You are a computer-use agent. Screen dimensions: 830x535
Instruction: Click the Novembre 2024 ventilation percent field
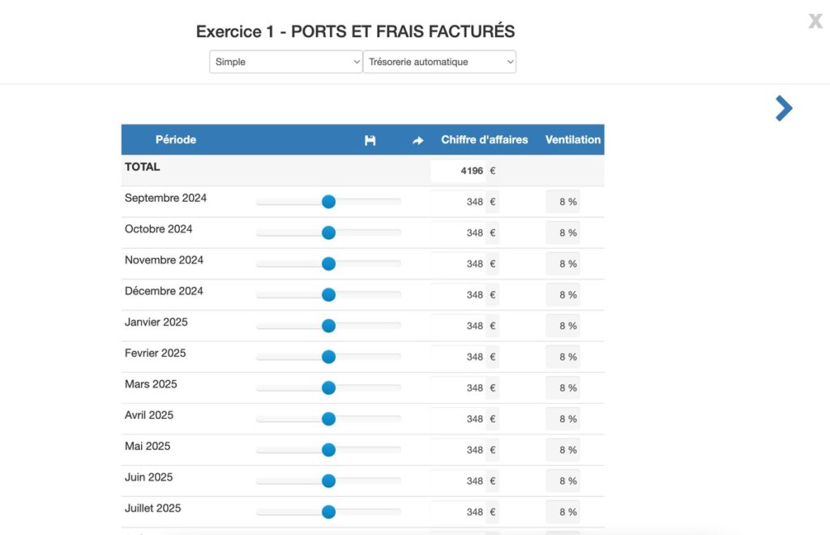(563, 264)
